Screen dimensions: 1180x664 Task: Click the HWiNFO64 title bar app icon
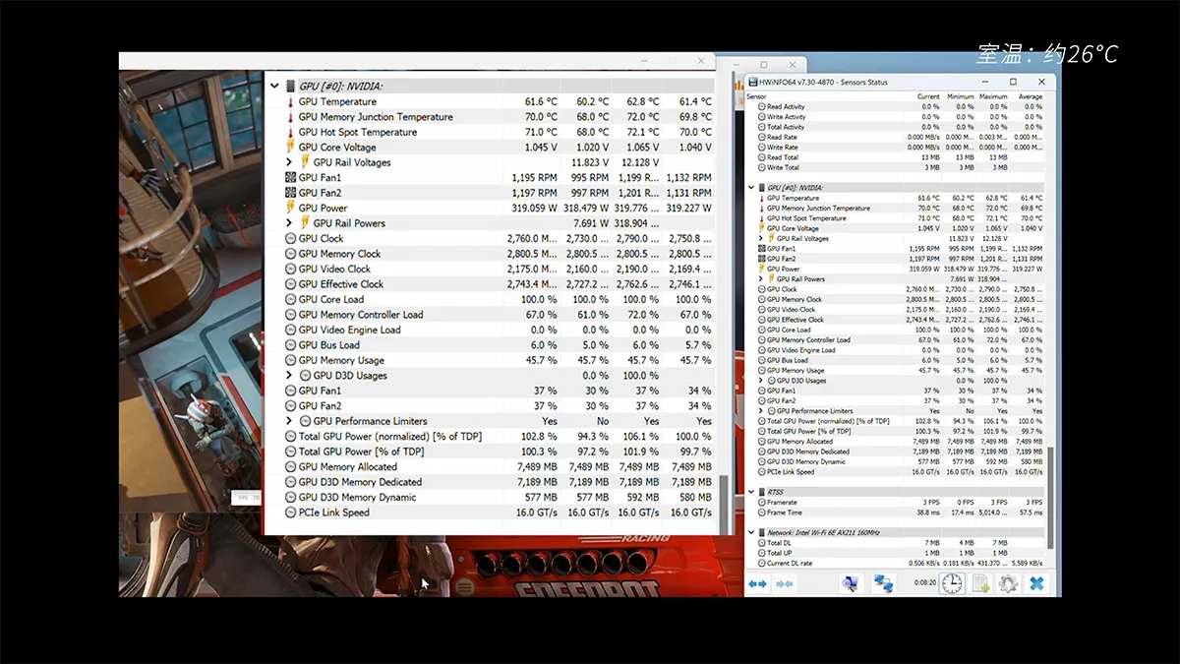point(752,82)
